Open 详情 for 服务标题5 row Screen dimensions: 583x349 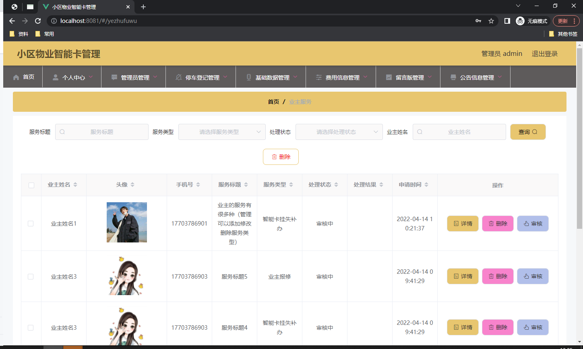(x=463, y=276)
